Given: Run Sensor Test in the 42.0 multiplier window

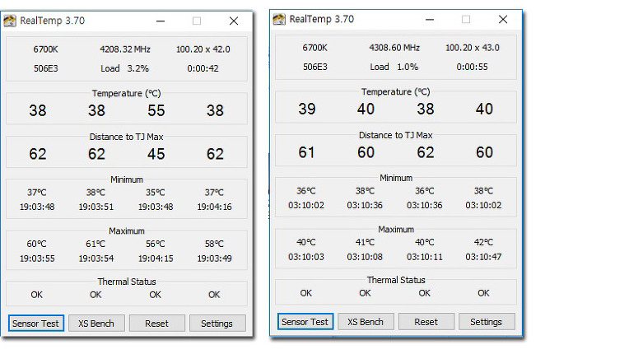Looking at the screenshot, I should click(35, 324).
